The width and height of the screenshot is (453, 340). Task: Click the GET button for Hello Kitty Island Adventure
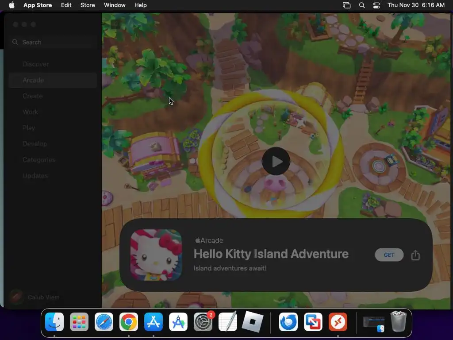tap(389, 255)
